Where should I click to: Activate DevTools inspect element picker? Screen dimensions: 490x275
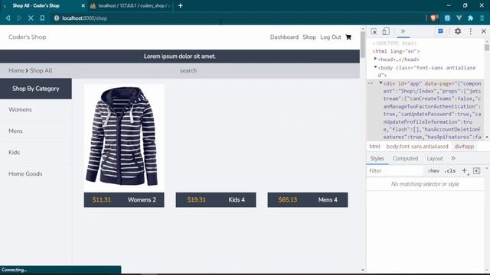point(374,31)
